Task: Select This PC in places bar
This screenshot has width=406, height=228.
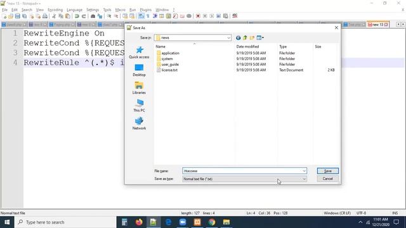Action: pos(139,106)
